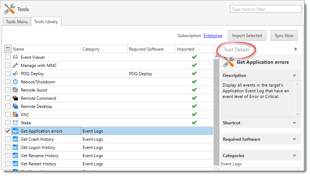
Task: Check the Event Viewer checkbox
Action: tap(8, 57)
